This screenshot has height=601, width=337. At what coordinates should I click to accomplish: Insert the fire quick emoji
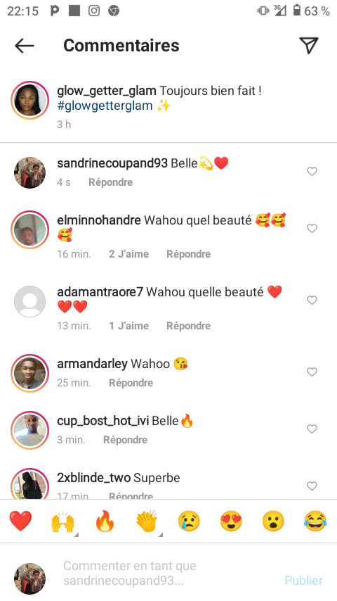tap(105, 521)
